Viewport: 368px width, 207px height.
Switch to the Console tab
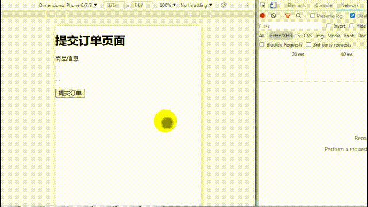tap(323, 5)
